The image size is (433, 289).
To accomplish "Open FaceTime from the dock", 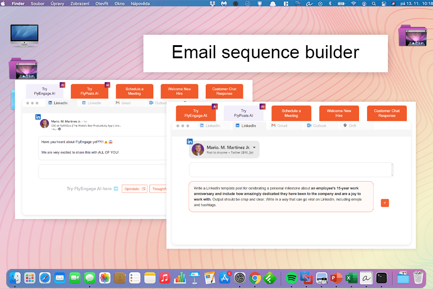I will coord(74,278).
